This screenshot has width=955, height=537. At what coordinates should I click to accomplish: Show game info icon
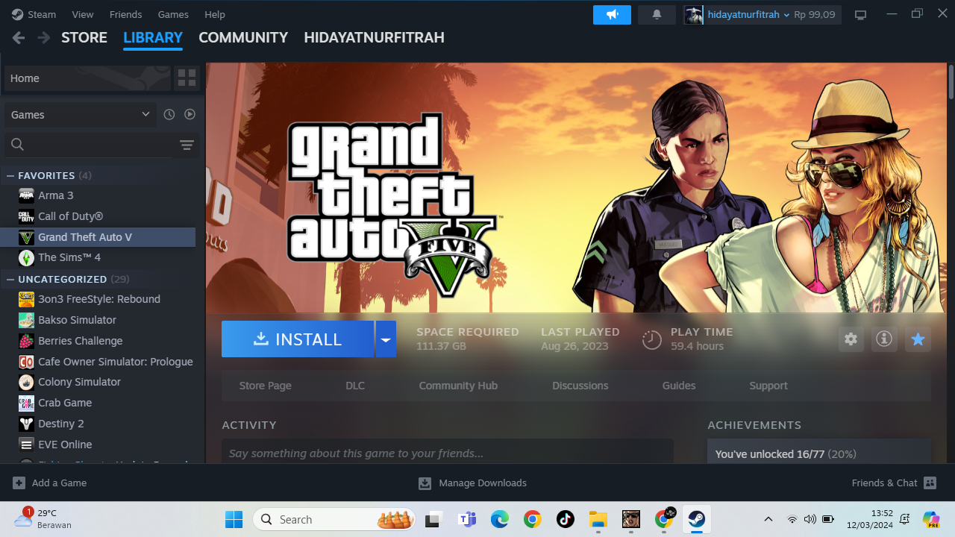click(x=884, y=339)
